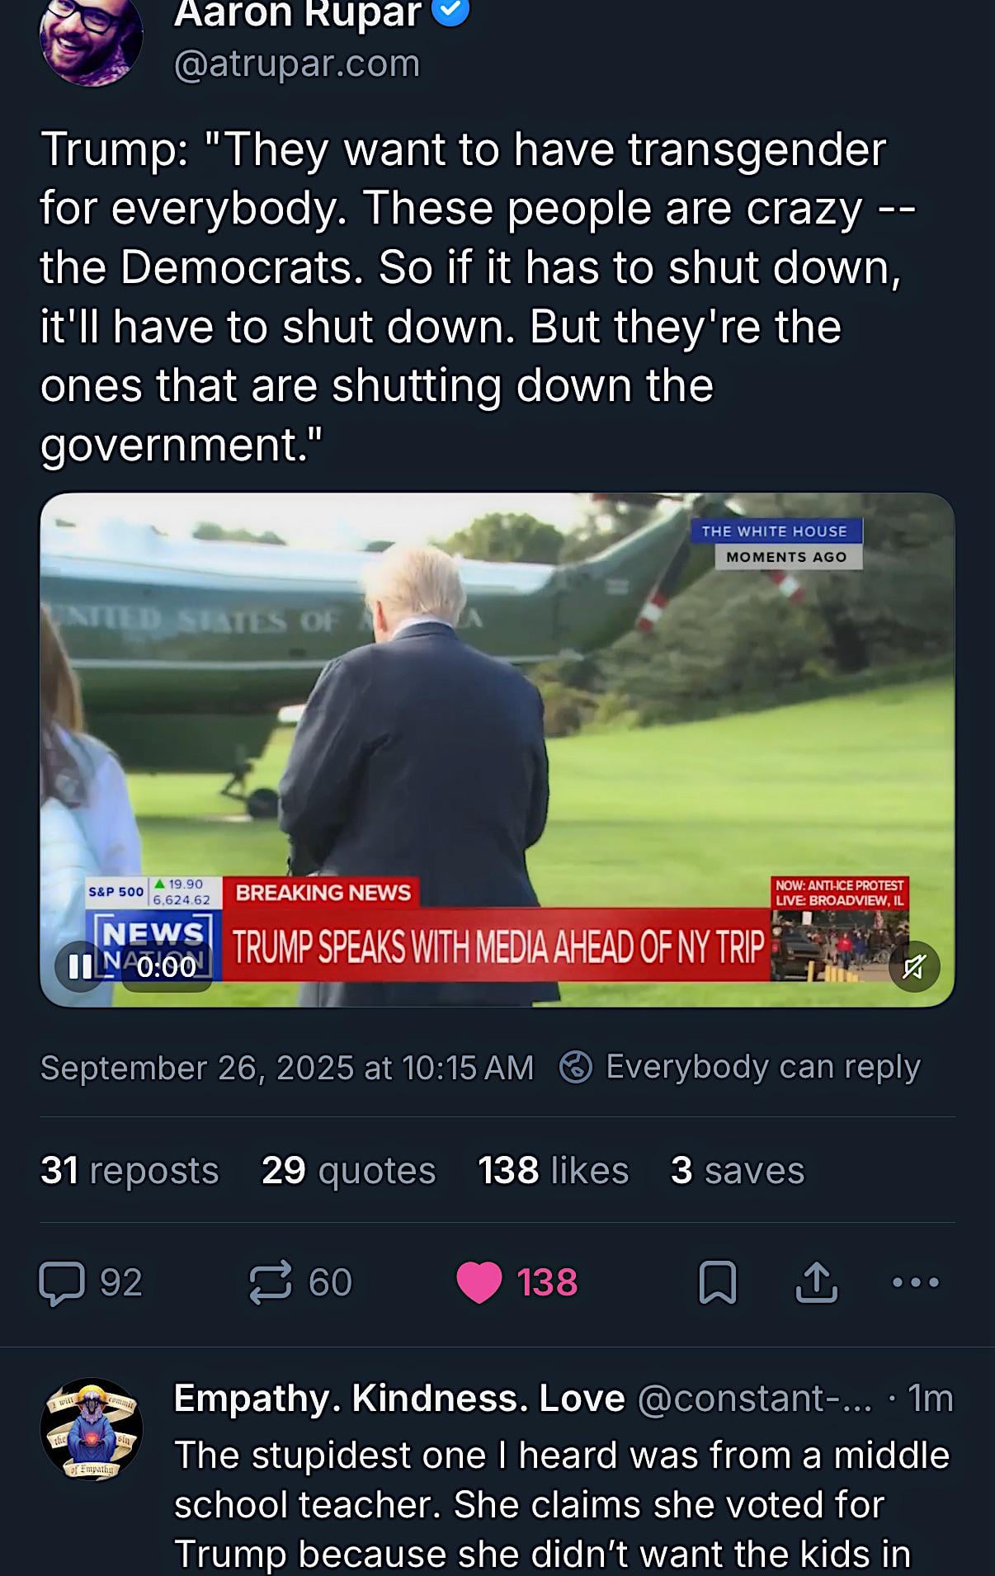Open the Trump video thumbnail
The width and height of the screenshot is (995, 1576).
[497, 750]
